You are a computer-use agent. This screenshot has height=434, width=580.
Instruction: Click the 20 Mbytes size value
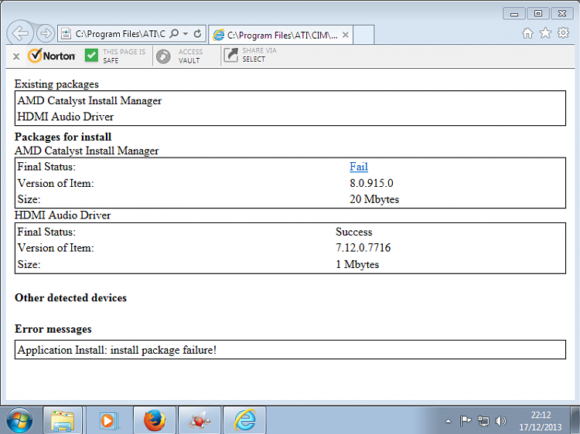[374, 199]
